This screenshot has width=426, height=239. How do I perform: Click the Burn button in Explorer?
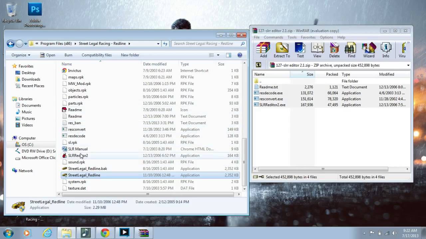coord(68,55)
